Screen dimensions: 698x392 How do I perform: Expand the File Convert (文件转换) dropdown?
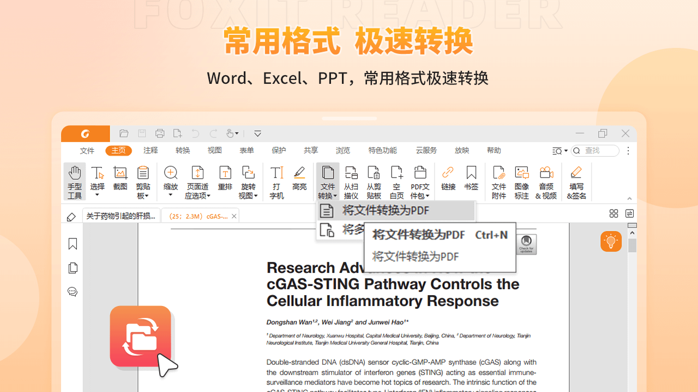coord(327,182)
